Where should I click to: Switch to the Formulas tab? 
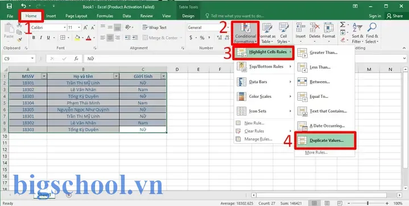point(105,16)
